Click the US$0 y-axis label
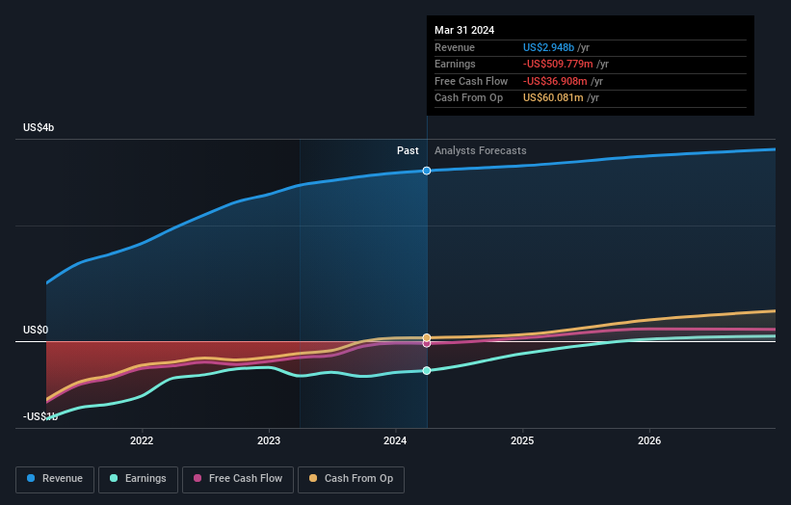 pyautogui.click(x=36, y=330)
